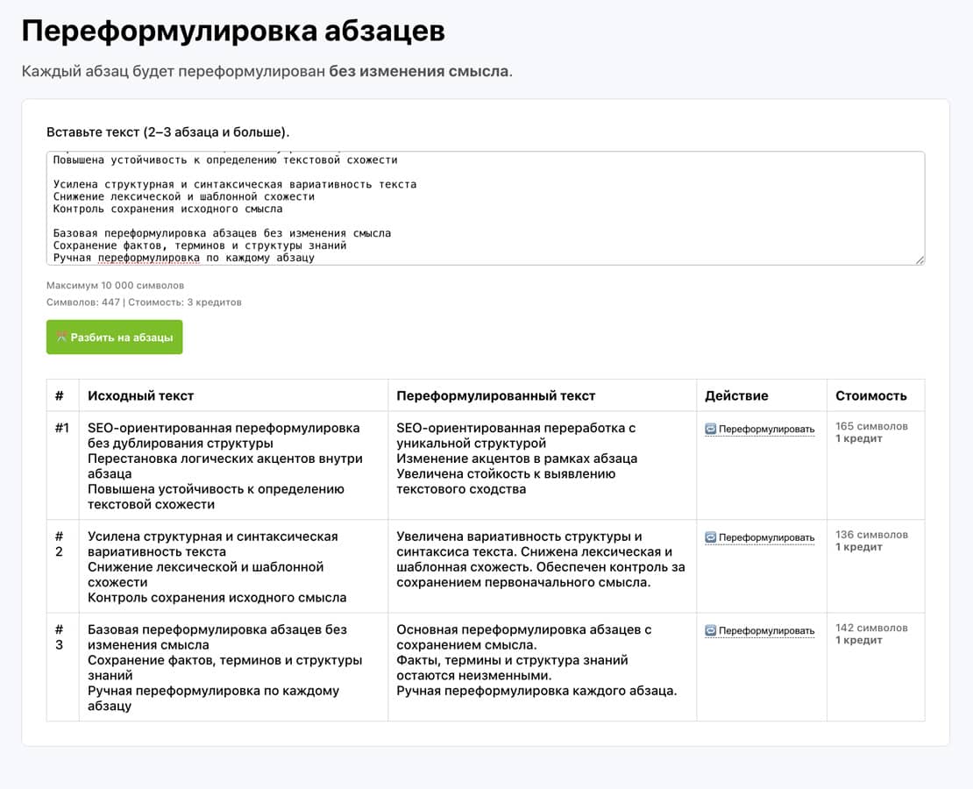Click the refresh icon in row #3
The height and width of the screenshot is (789, 973).
pyautogui.click(x=711, y=630)
